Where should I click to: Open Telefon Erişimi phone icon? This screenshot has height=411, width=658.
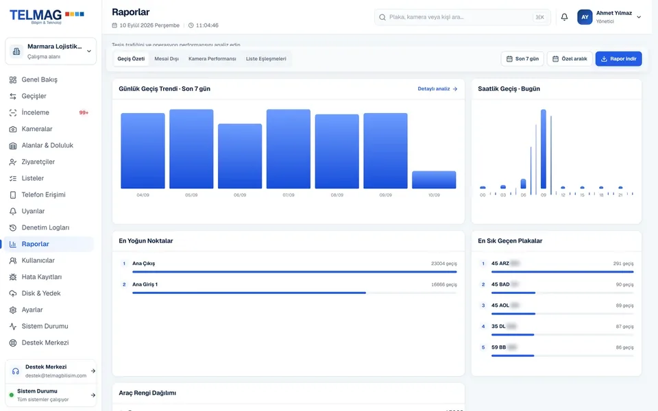(x=13, y=195)
